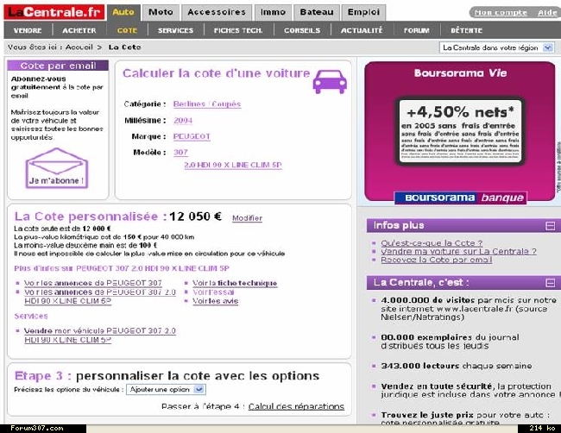Collapse the Infos plus panel
This screenshot has height=433, width=561.
point(551,226)
